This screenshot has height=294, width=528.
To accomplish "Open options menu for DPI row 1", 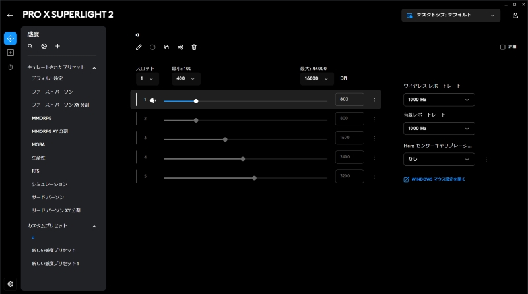I will click(374, 100).
